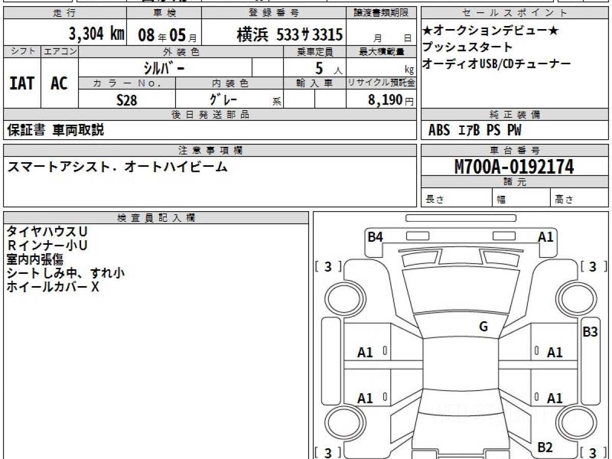Select equipment line ABS エアB PS PW
This screenshot has width=612, height=459.
[475, 131]
